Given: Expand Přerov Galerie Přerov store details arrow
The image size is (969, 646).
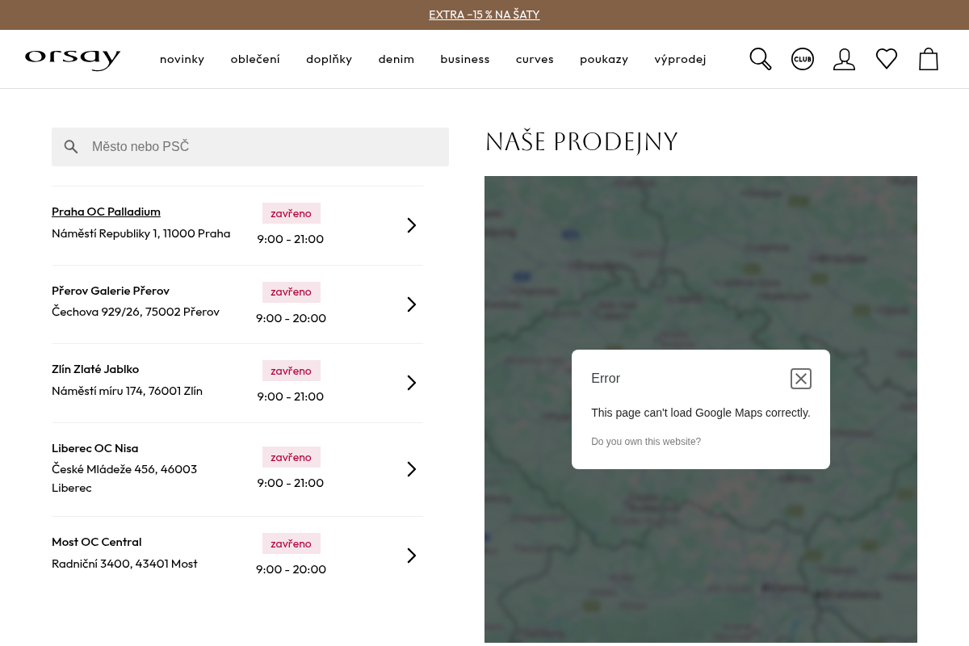Looking at the screenshot, I should (412, 304).
